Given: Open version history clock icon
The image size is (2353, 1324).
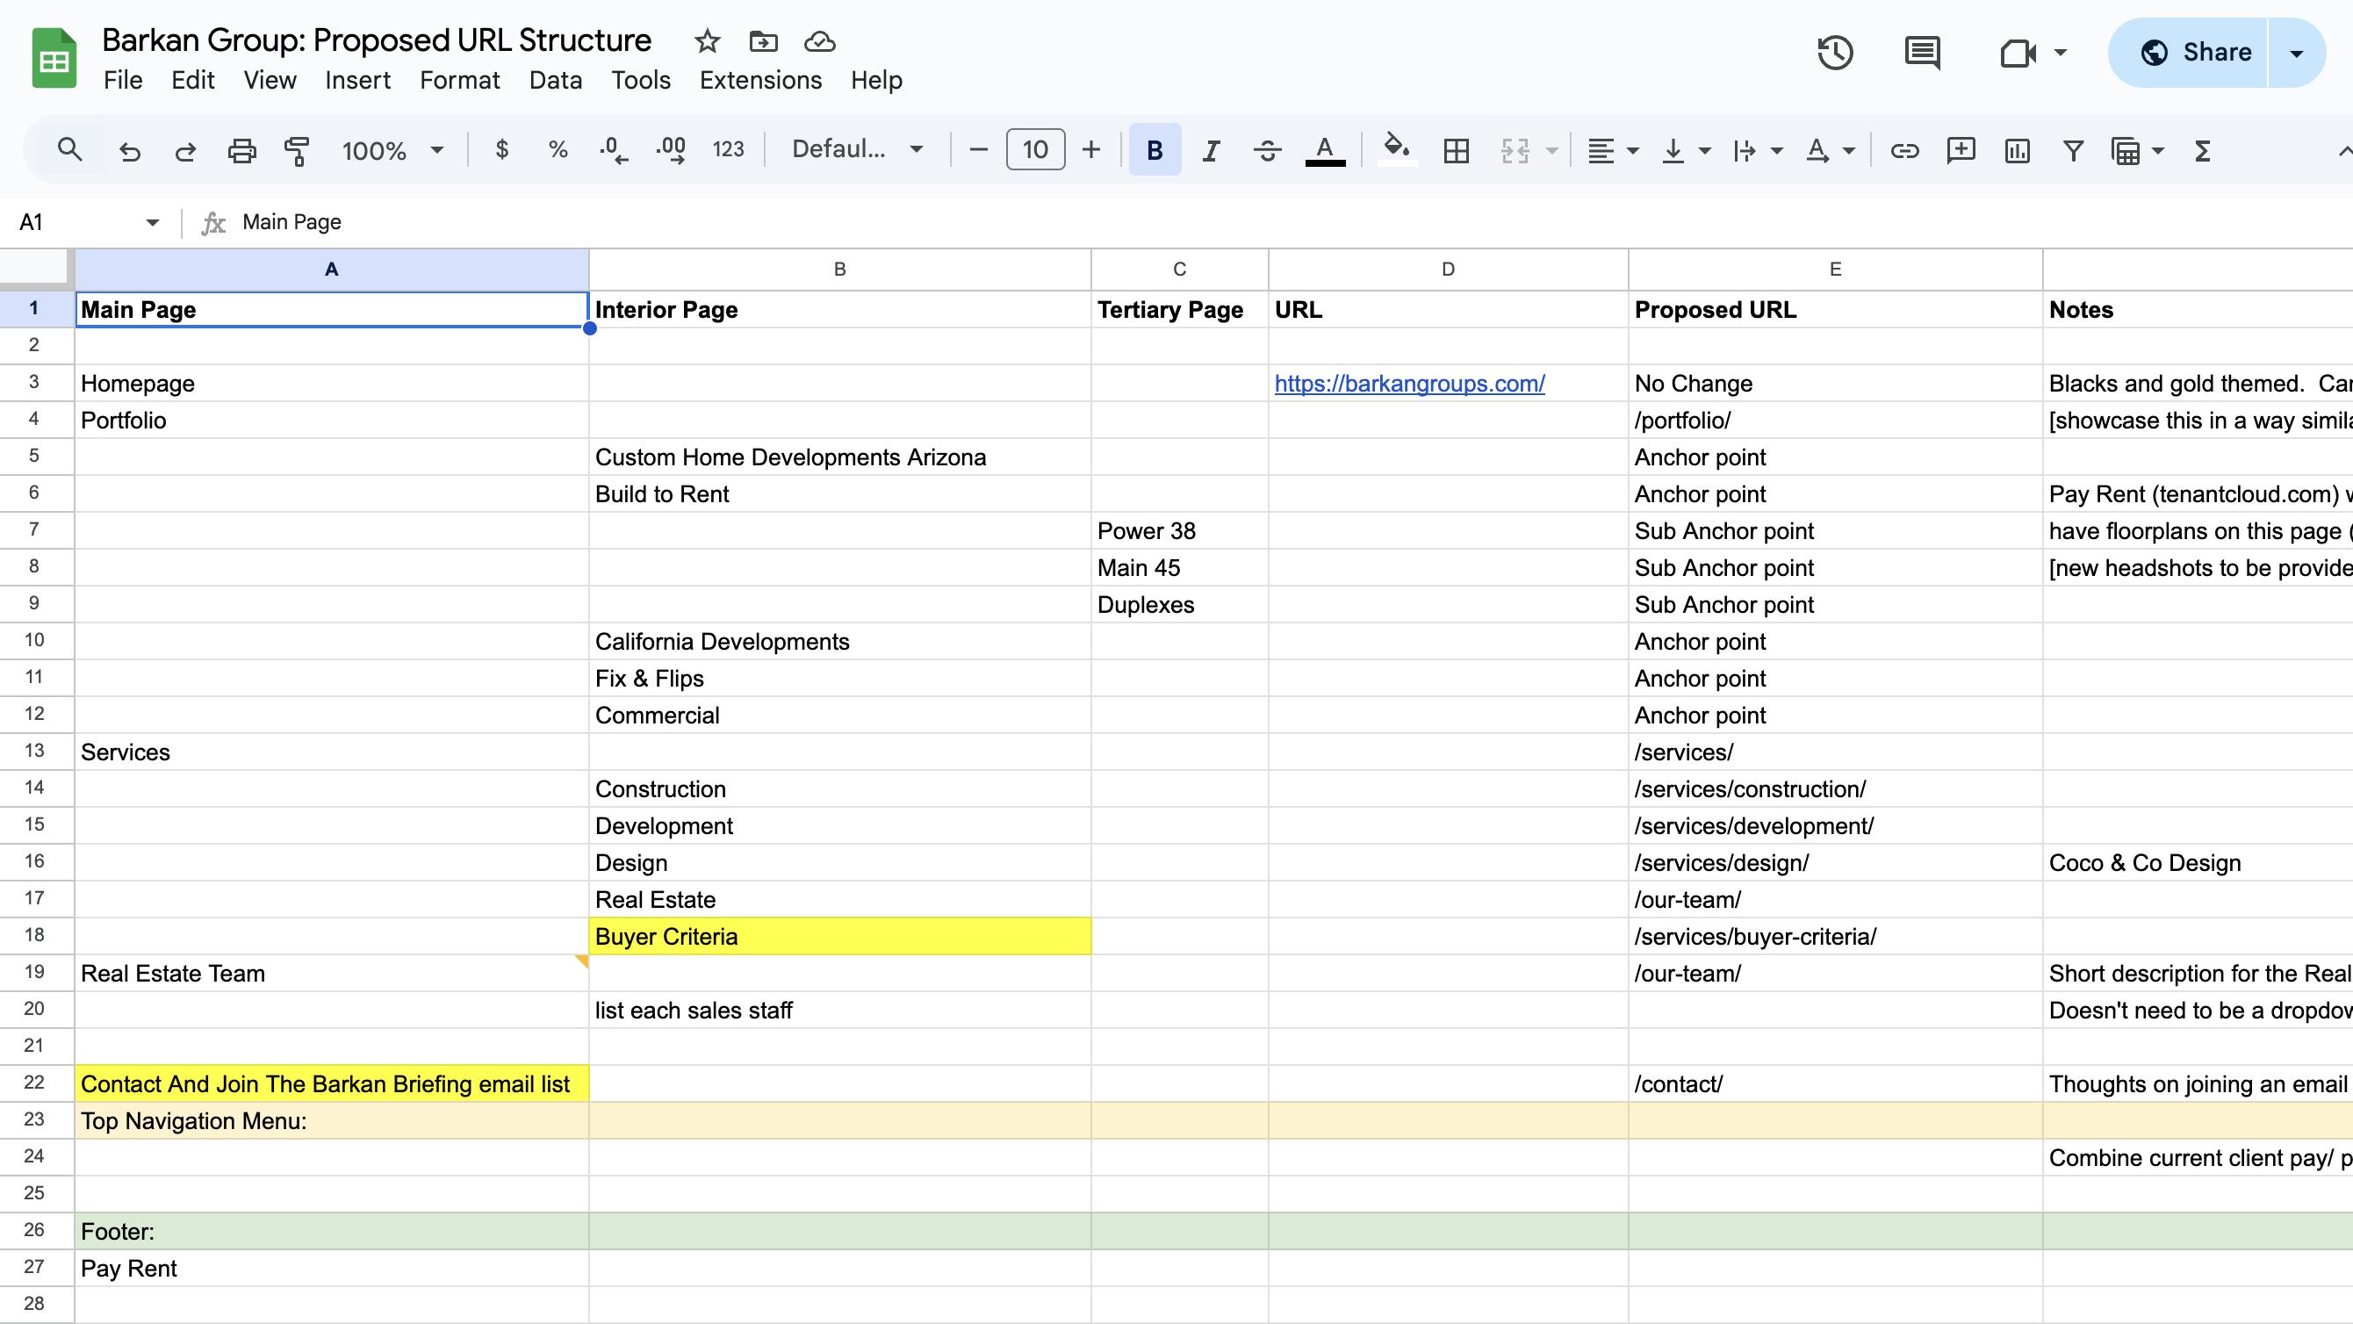Looking at the screenshot, I should pyautogui.click(x=1834, y=52).
